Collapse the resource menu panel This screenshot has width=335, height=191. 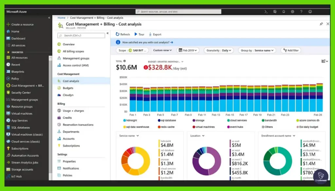tap(107, 33)
